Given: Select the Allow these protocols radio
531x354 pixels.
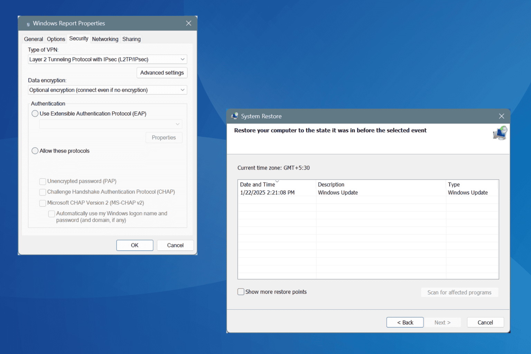Looking at the screenshot, I should pyautogui.click(x=35, y=151).
